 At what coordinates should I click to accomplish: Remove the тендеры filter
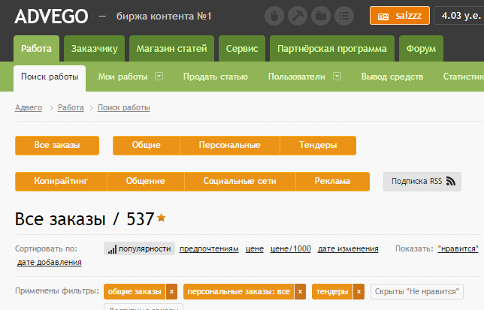point(358,292)
